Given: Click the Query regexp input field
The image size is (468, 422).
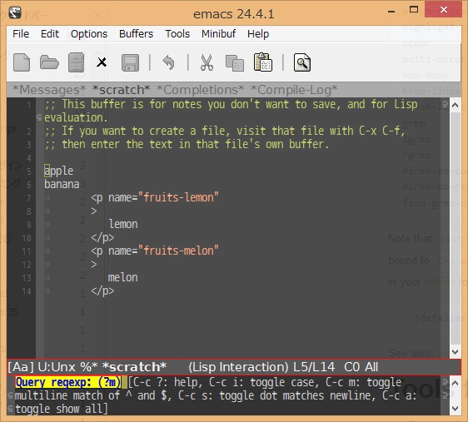Looking at the screenshot, I should click(124, 382).
